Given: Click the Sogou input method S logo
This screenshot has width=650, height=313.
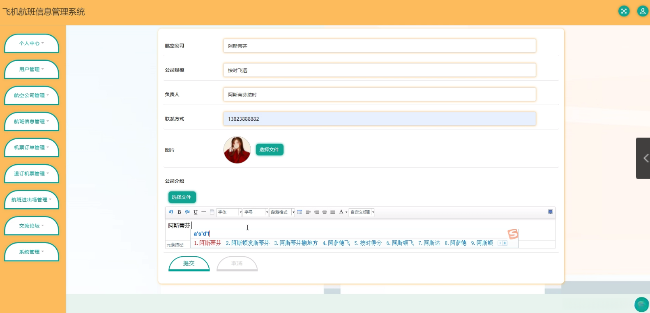Looking at the screenshot, I should tap(513, 234).
